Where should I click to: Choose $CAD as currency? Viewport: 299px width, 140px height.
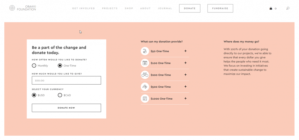coord(60,95)
